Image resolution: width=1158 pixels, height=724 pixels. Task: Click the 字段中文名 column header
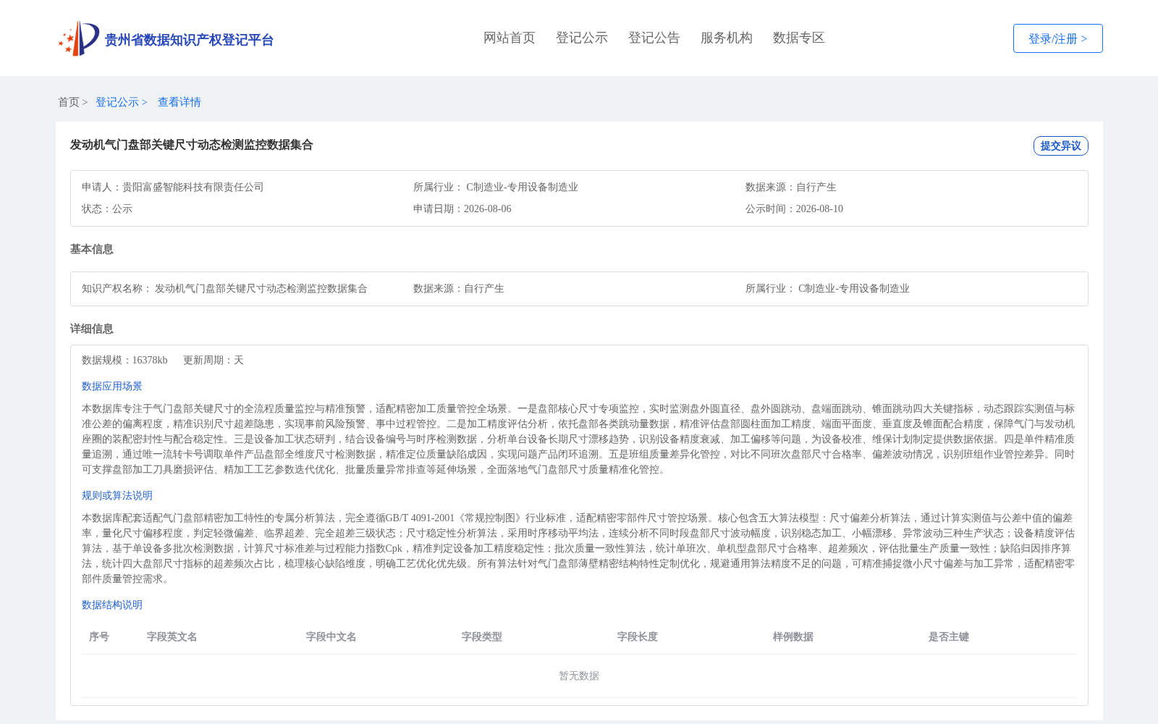[331, 636]
